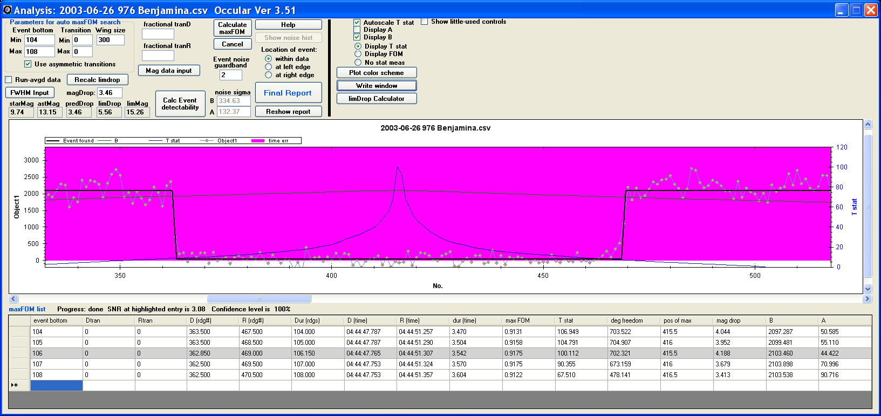Toggle Display B checkbox
Image resolution: width=881 pixels, height=416 pixels.
pos(357,37)
